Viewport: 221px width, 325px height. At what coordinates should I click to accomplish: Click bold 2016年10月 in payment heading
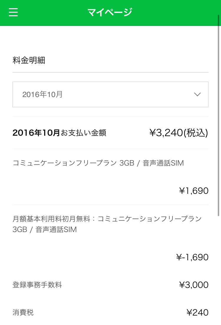[x=36, y=133]
